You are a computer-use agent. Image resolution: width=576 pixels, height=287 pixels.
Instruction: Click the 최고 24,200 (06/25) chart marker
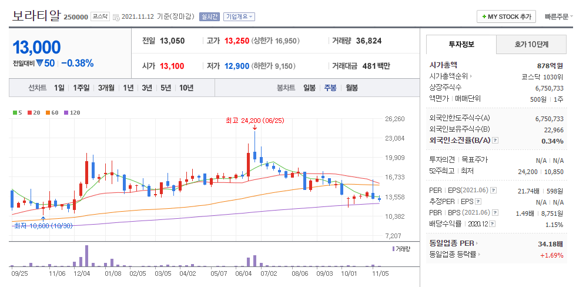click(x=255, y=121)
